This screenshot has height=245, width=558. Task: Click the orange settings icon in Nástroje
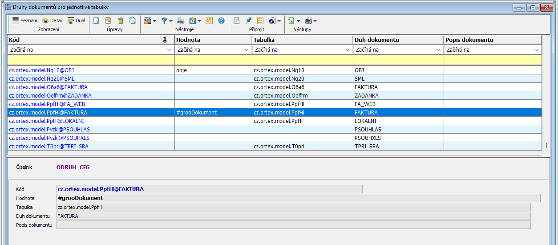209,20
